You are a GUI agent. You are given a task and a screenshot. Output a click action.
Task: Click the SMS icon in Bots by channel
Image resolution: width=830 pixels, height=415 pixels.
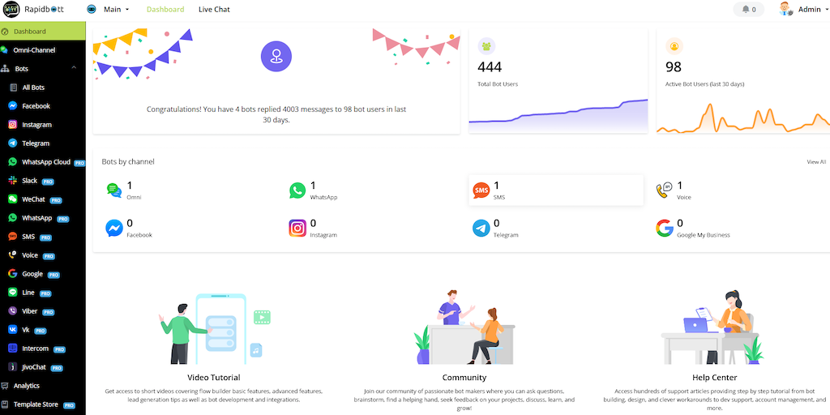[481, 190]
